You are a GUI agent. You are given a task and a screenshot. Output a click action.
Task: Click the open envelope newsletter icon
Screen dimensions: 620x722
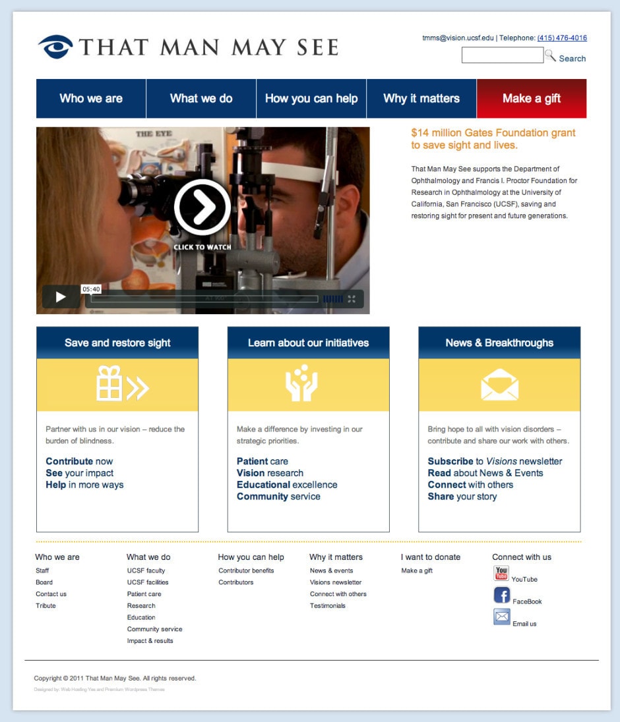[499, 385]
